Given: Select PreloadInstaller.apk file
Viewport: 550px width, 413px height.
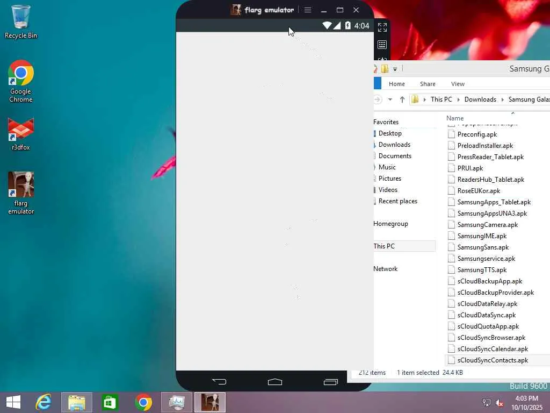Looking at the screenshot, I should (x=485, y=146).
